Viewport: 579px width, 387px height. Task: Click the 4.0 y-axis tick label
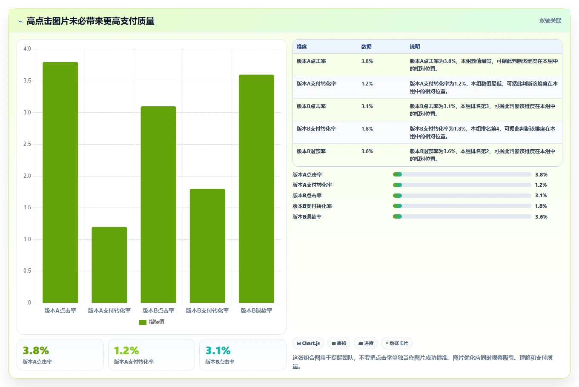(27, 49)
